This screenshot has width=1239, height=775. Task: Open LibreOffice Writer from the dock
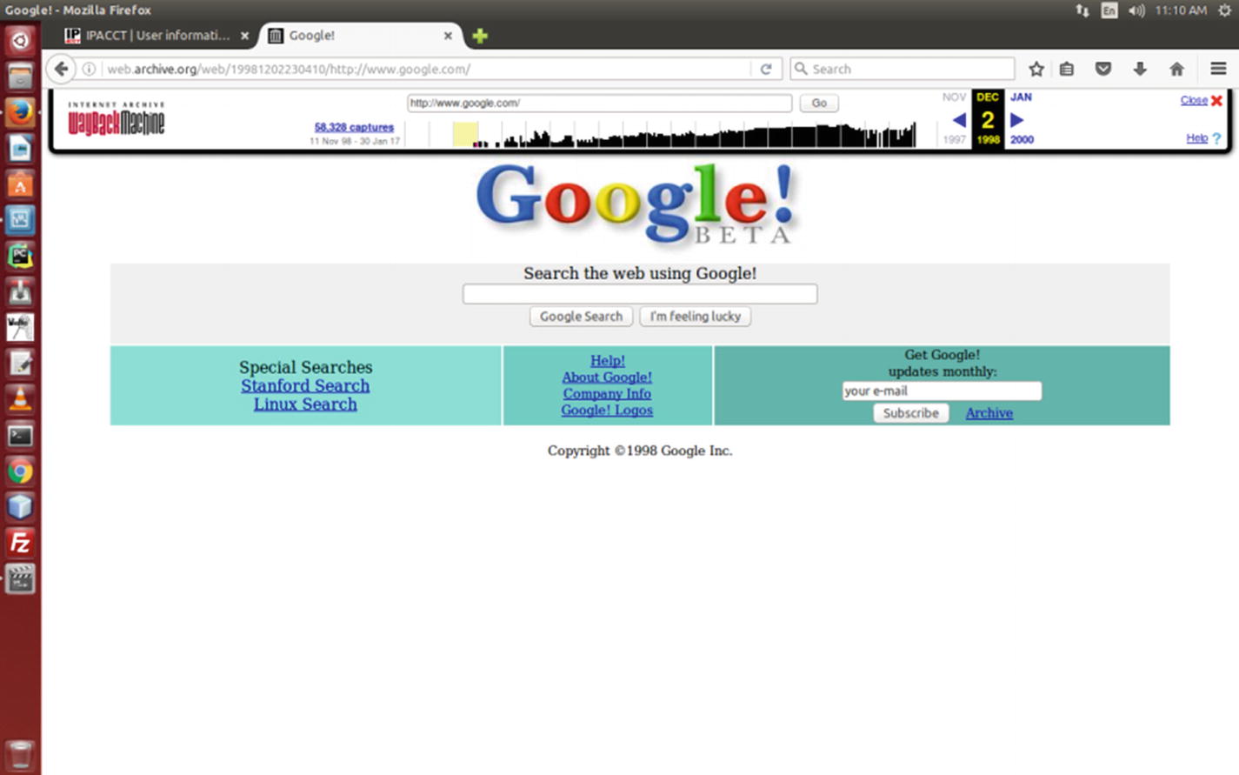tap(20, 148)
